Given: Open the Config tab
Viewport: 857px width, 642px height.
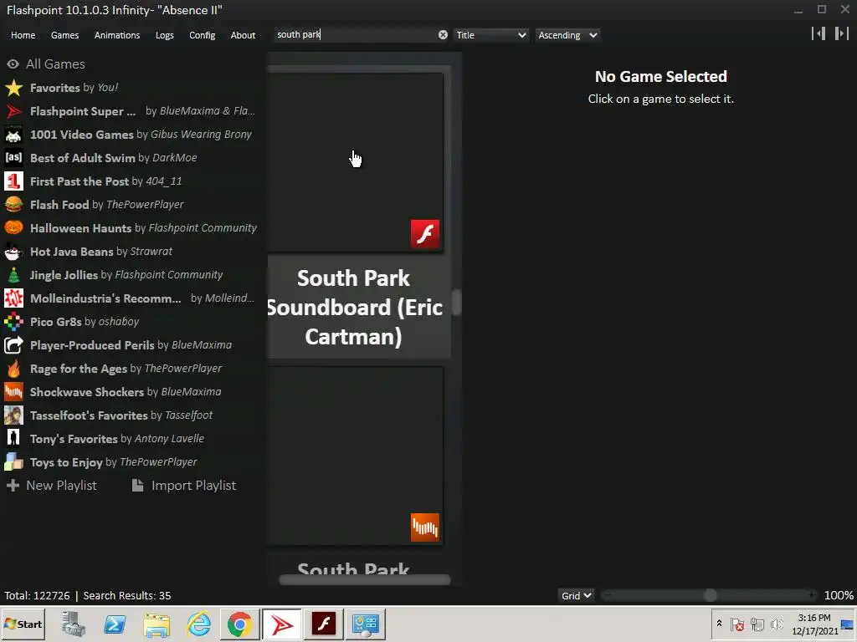Looking at the screenshot, I should pos(203,35).
